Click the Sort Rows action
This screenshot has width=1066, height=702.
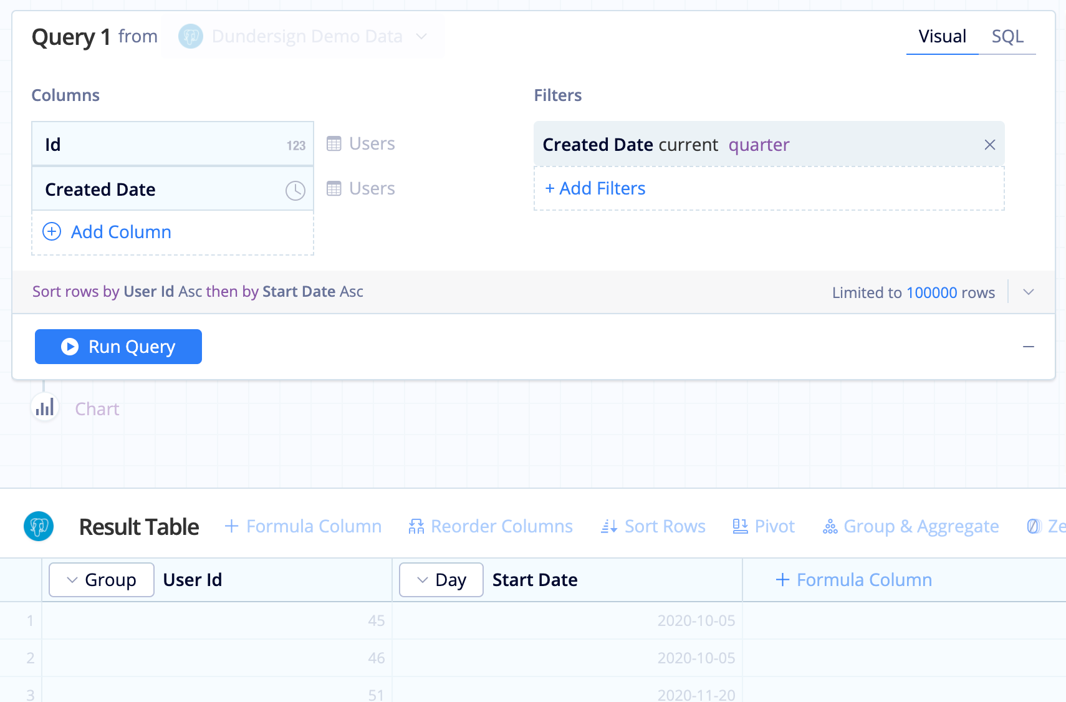653,526
